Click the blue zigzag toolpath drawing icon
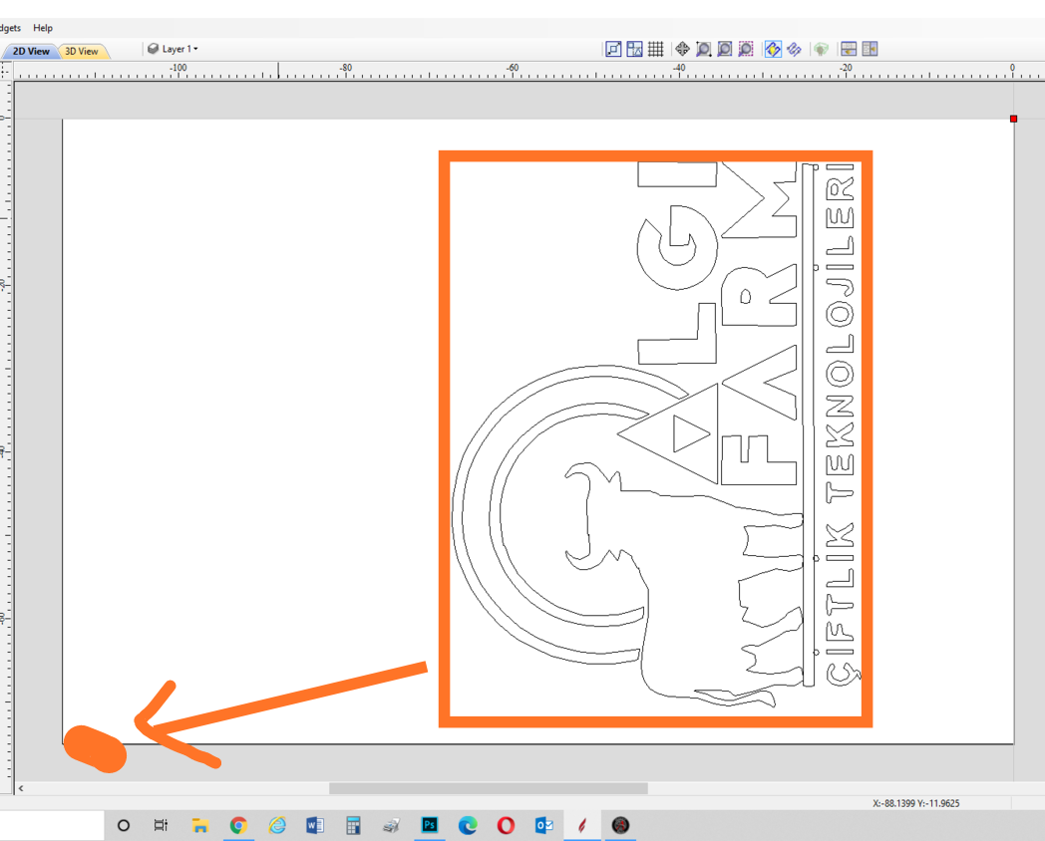 pyautogui.click(x=794, y=49)
